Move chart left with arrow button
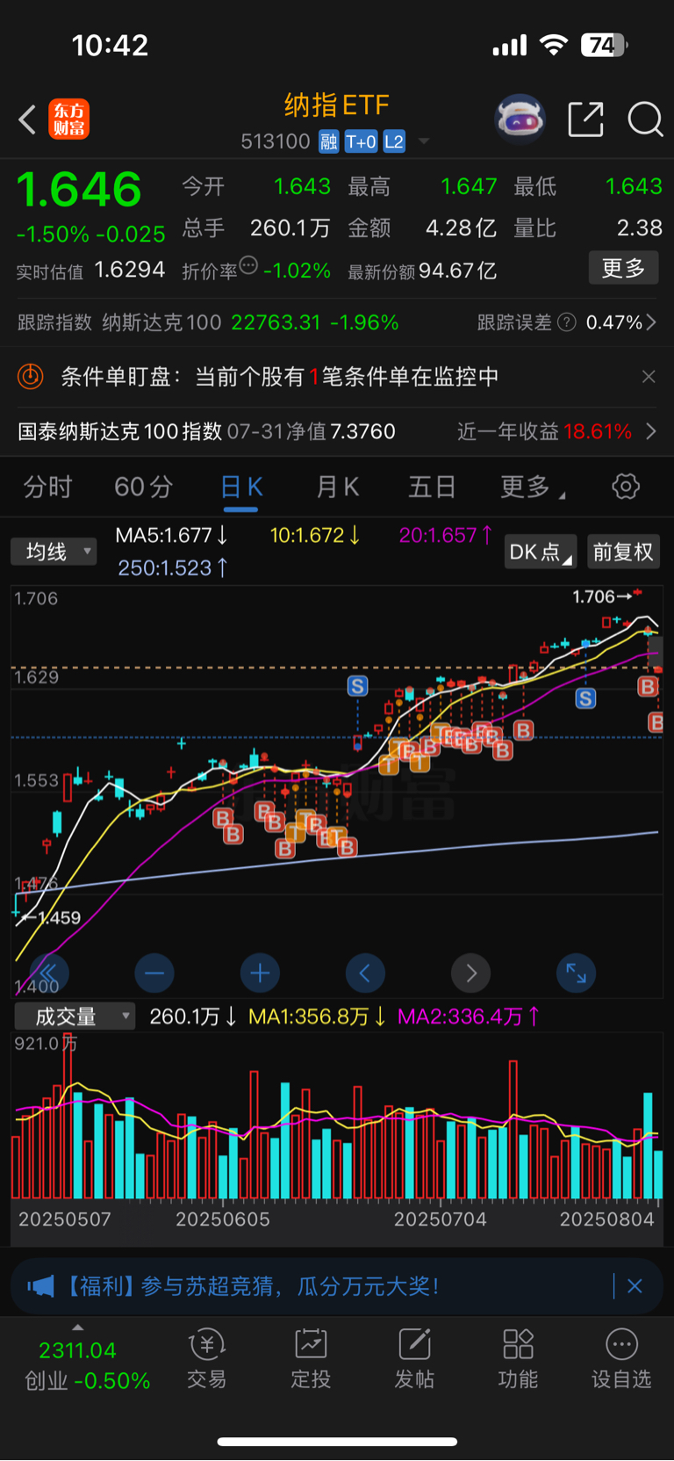674x1461 pixels. pos(365,973)
